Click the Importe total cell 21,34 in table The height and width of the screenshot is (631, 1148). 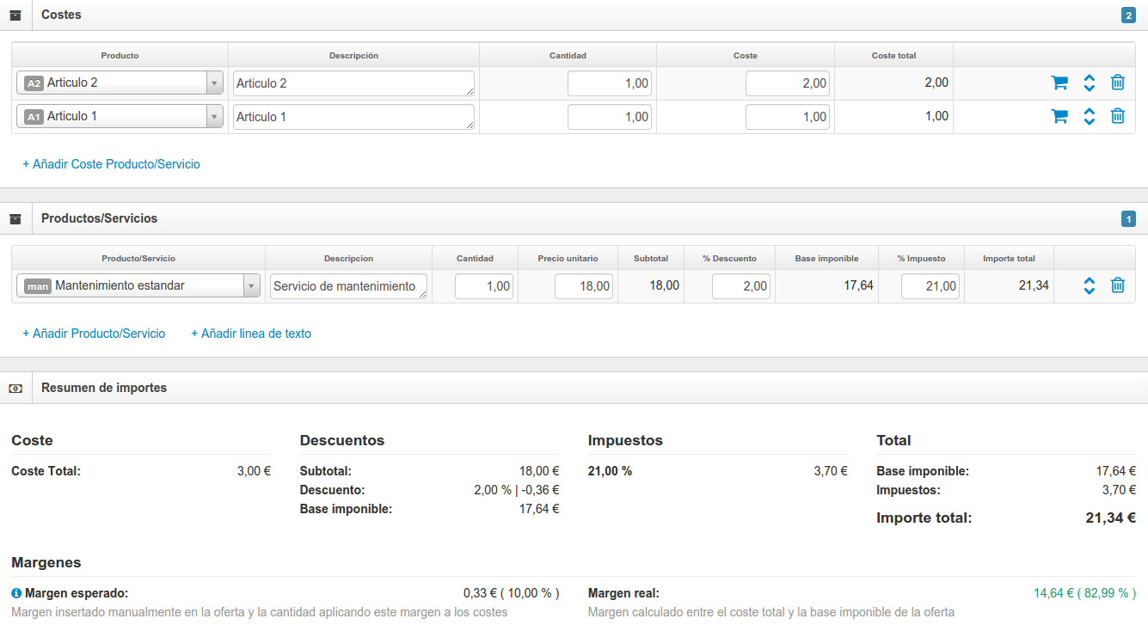point(1034,285)
